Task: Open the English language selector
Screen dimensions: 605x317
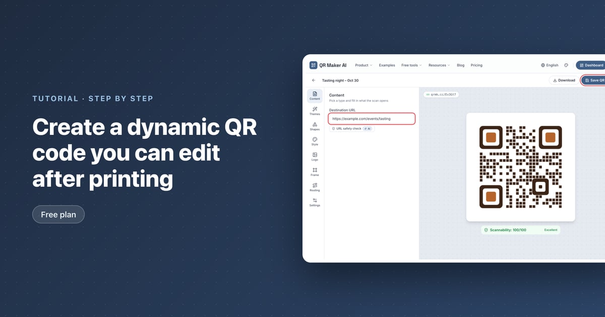Action: pos(550,65)
